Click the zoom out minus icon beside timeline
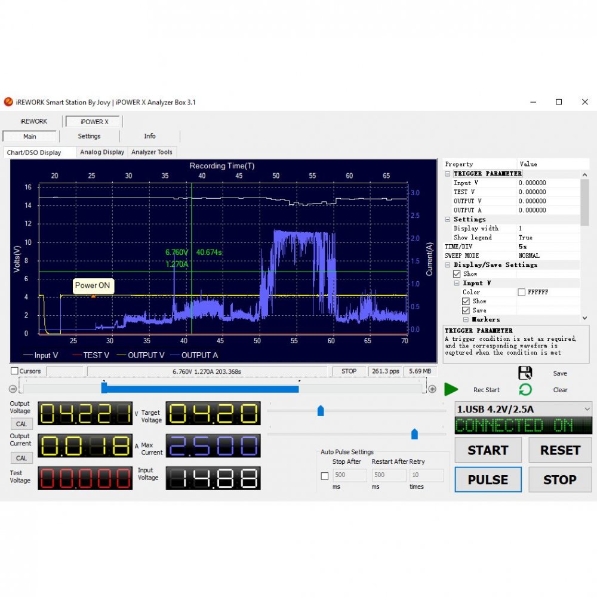 [x=13, y=389]
